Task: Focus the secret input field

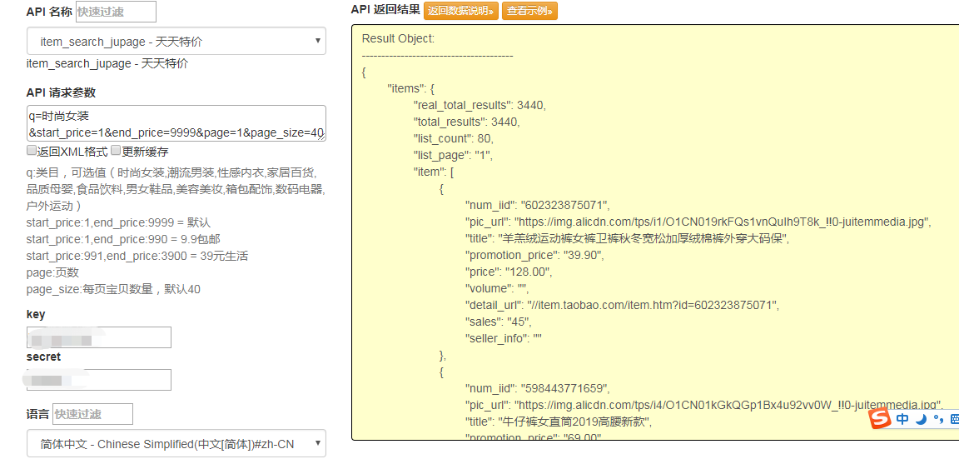Action: pyautogui.click(x=99, y=379)
